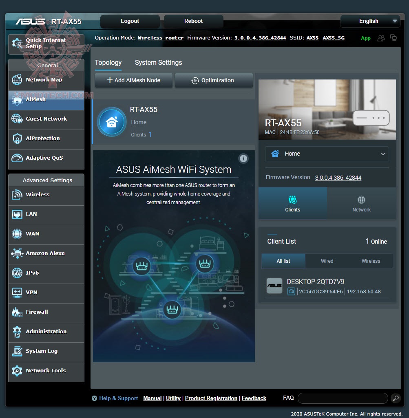Switch to the System Settings tab
This screenshot has height=418, width=409.
[158, 63]
